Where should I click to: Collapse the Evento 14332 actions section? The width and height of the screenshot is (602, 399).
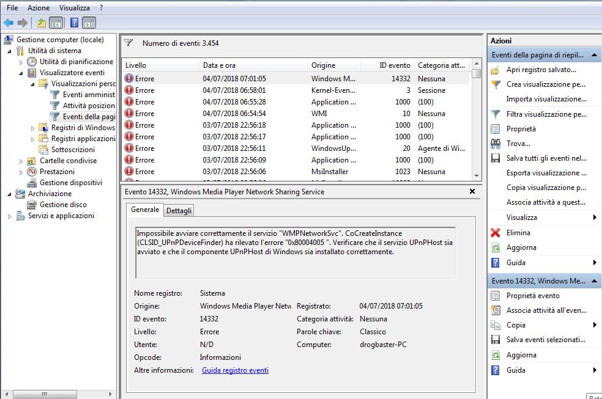point(593,280)
